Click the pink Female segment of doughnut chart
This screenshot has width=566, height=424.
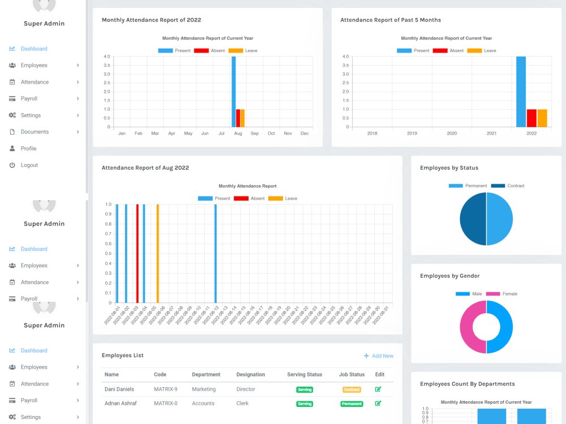466,327
